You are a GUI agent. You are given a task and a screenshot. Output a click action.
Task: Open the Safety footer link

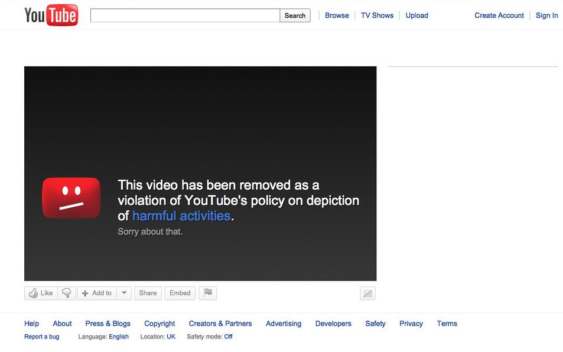pyautogui.click(x=375, y=323)
